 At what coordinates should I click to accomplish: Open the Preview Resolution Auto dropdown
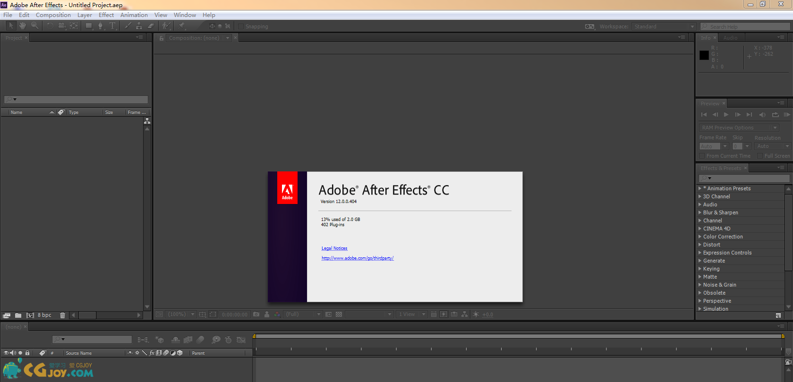coord(772,146)
